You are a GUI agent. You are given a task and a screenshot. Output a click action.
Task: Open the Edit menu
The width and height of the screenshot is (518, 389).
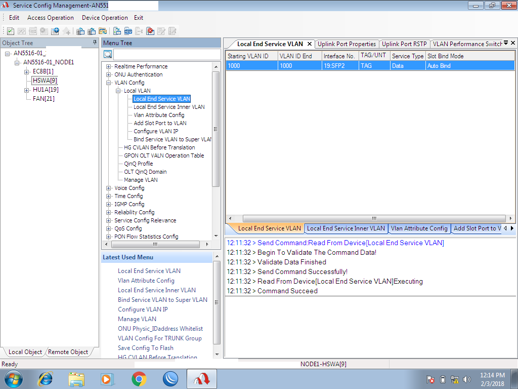[x=14, y=18]
